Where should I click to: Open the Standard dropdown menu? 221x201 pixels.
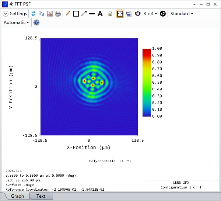(182, 14)
